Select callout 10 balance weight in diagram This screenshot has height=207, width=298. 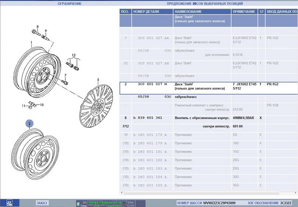click(x=42, y=105)
